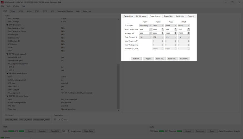
Task: Open the PDO4 Type dropdown showing Fixed
Action: 184,25
